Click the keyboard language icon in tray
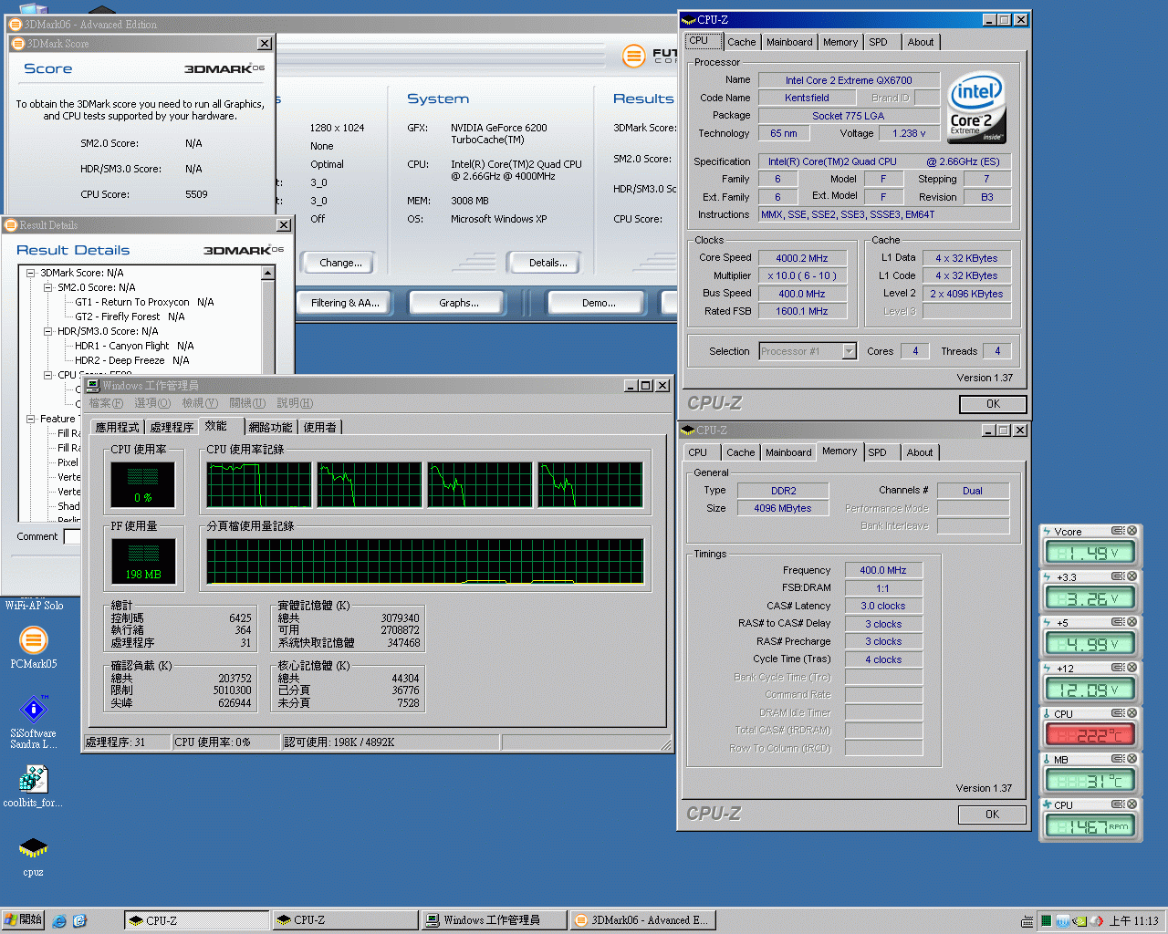 pos(1027,921)
